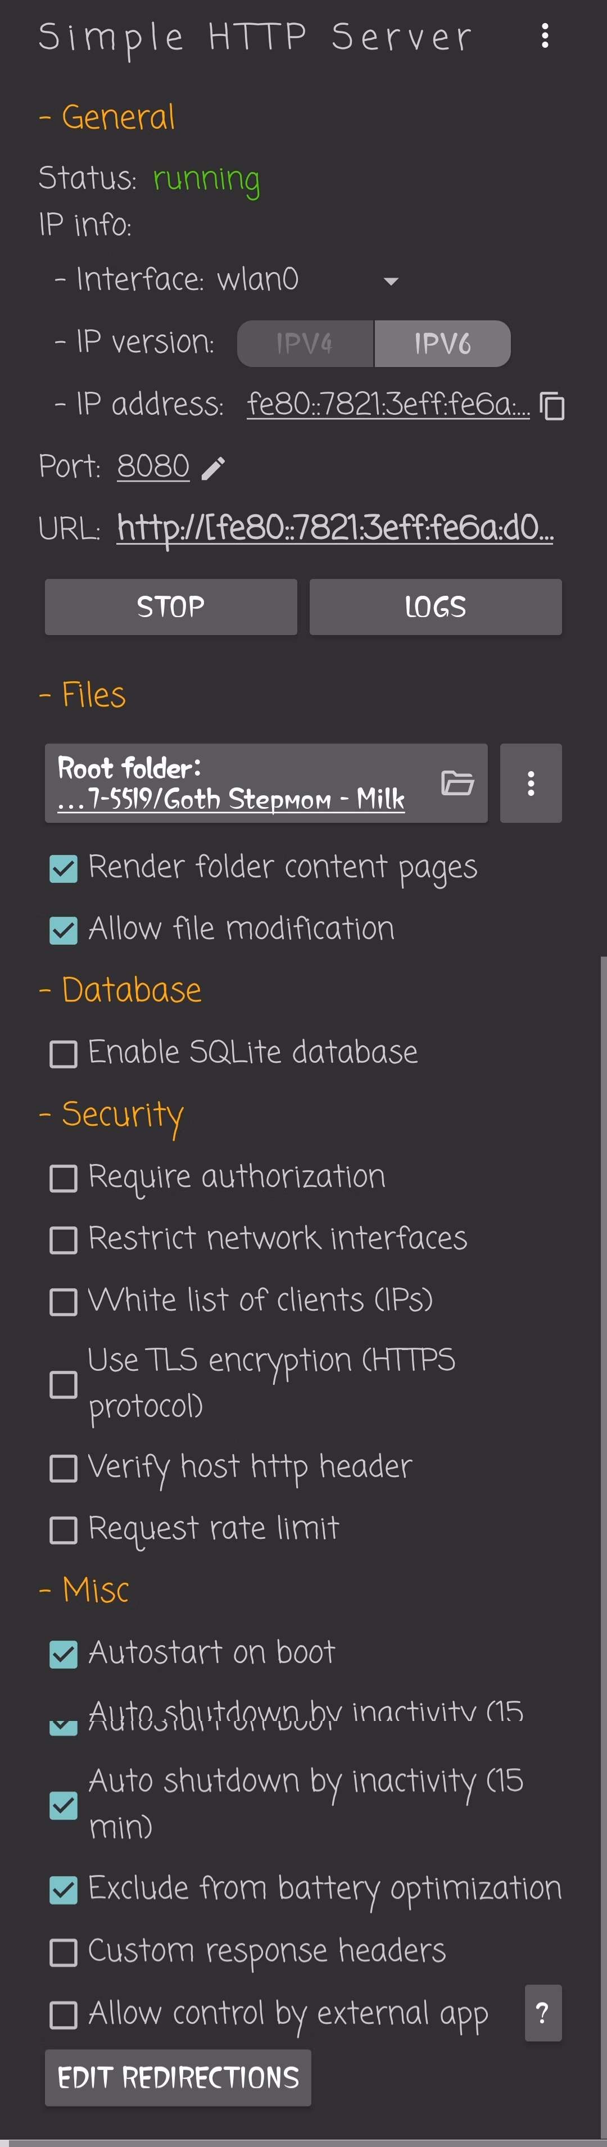Click the 8080 port value

point(153,466)
